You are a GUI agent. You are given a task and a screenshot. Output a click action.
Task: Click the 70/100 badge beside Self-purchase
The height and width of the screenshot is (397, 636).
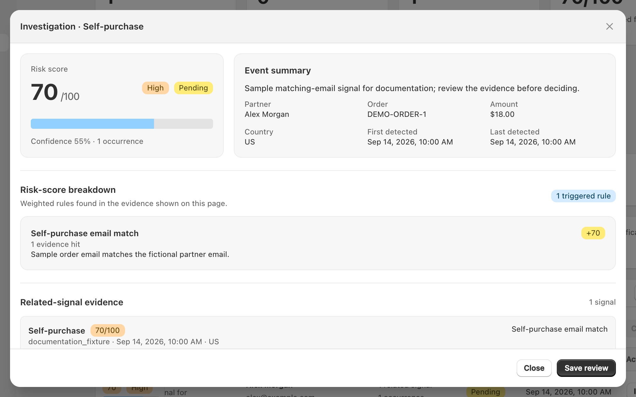point(107,330)
